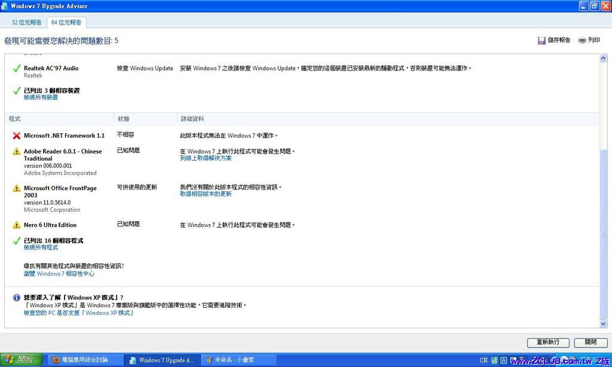Open the 瀏覽 Windows 7 相容性中心 link

click(59, 274)
